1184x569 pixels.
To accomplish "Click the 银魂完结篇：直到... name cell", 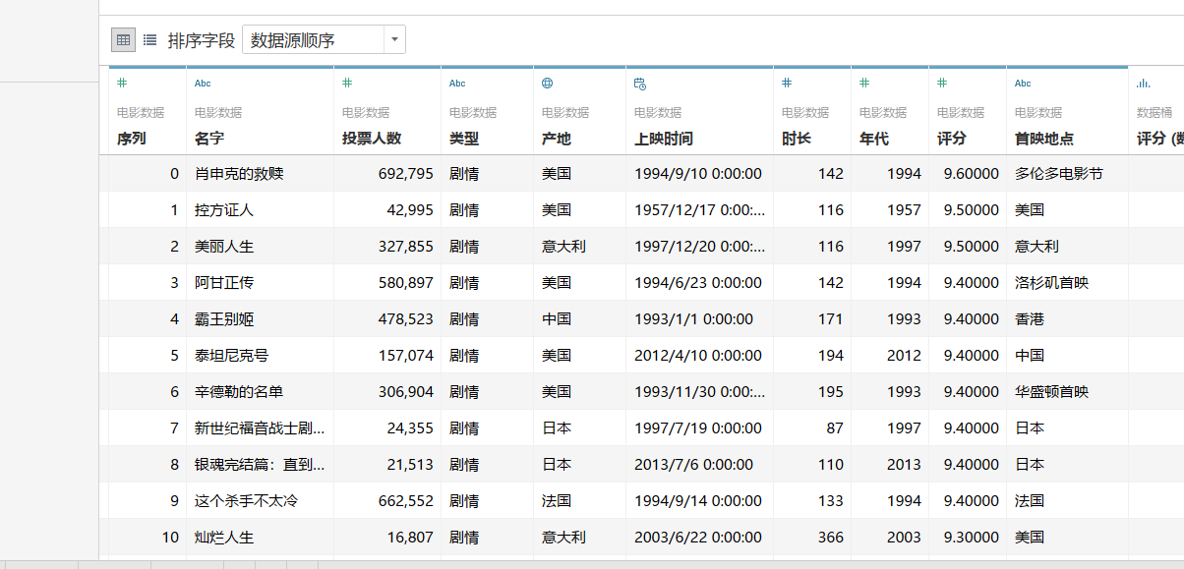I will [x=260, y=464].
